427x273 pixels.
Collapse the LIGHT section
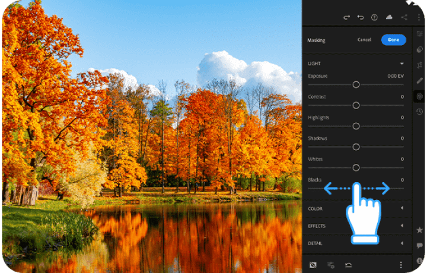pos(401,63)
